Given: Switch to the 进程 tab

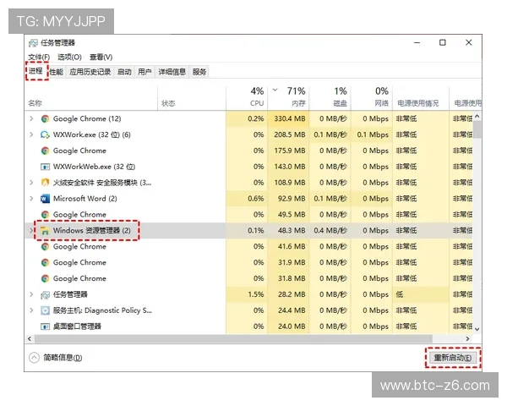Looking at the screenshot, I should tap(35, 71).
